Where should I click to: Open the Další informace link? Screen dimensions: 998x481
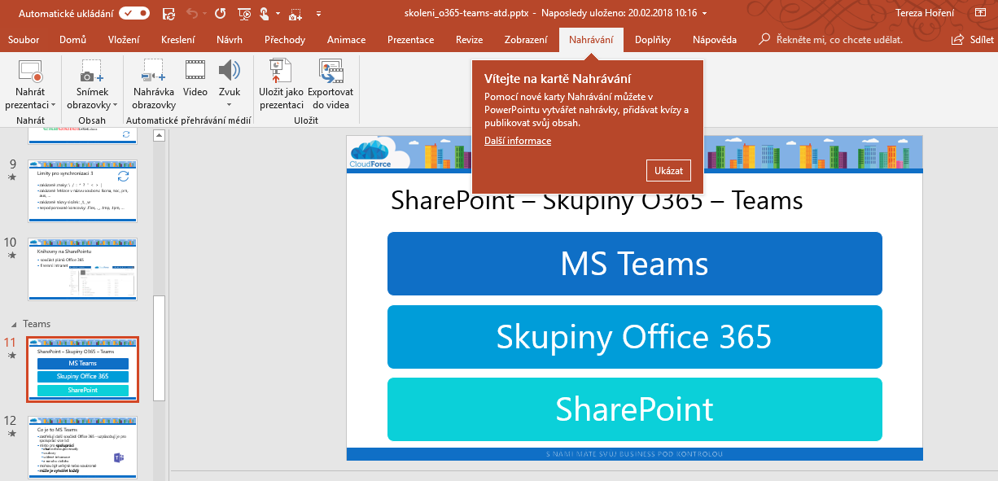(x=517, y=141)
